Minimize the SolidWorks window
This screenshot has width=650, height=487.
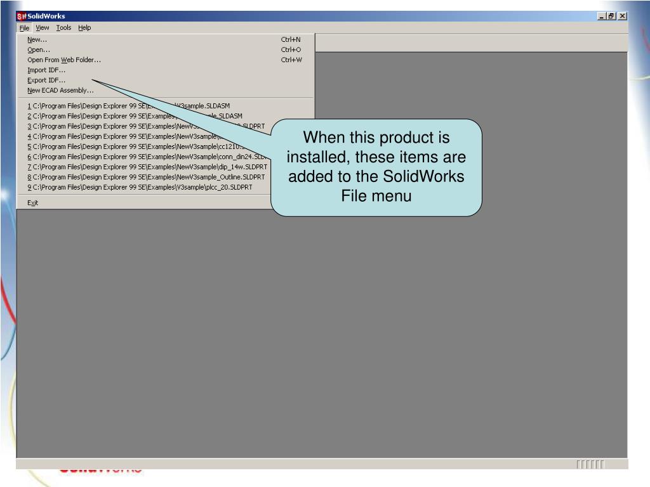(x=602, y=16)
